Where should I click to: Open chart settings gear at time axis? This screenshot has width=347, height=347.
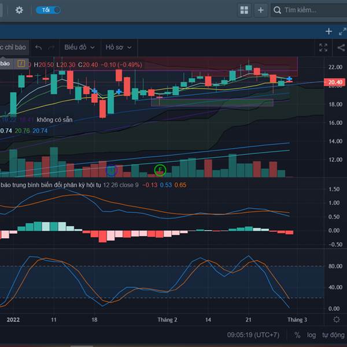[x=337, y=320]
